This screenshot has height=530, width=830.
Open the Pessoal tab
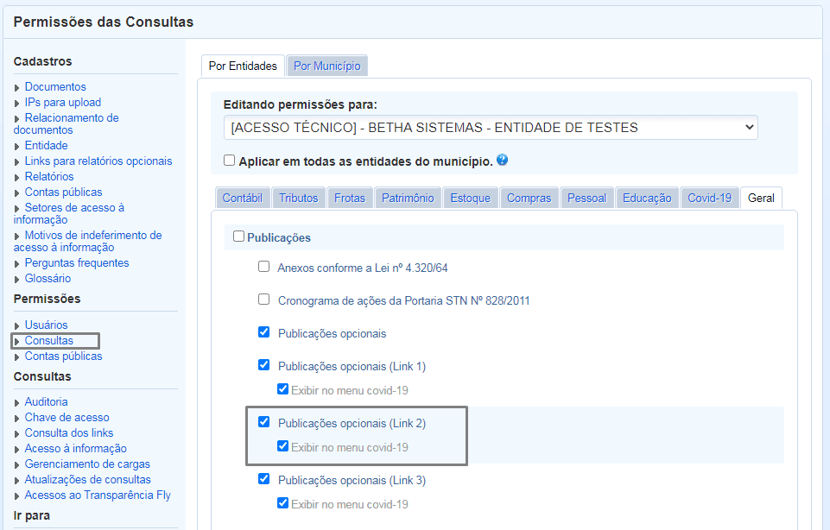click(x=586, y=197)
